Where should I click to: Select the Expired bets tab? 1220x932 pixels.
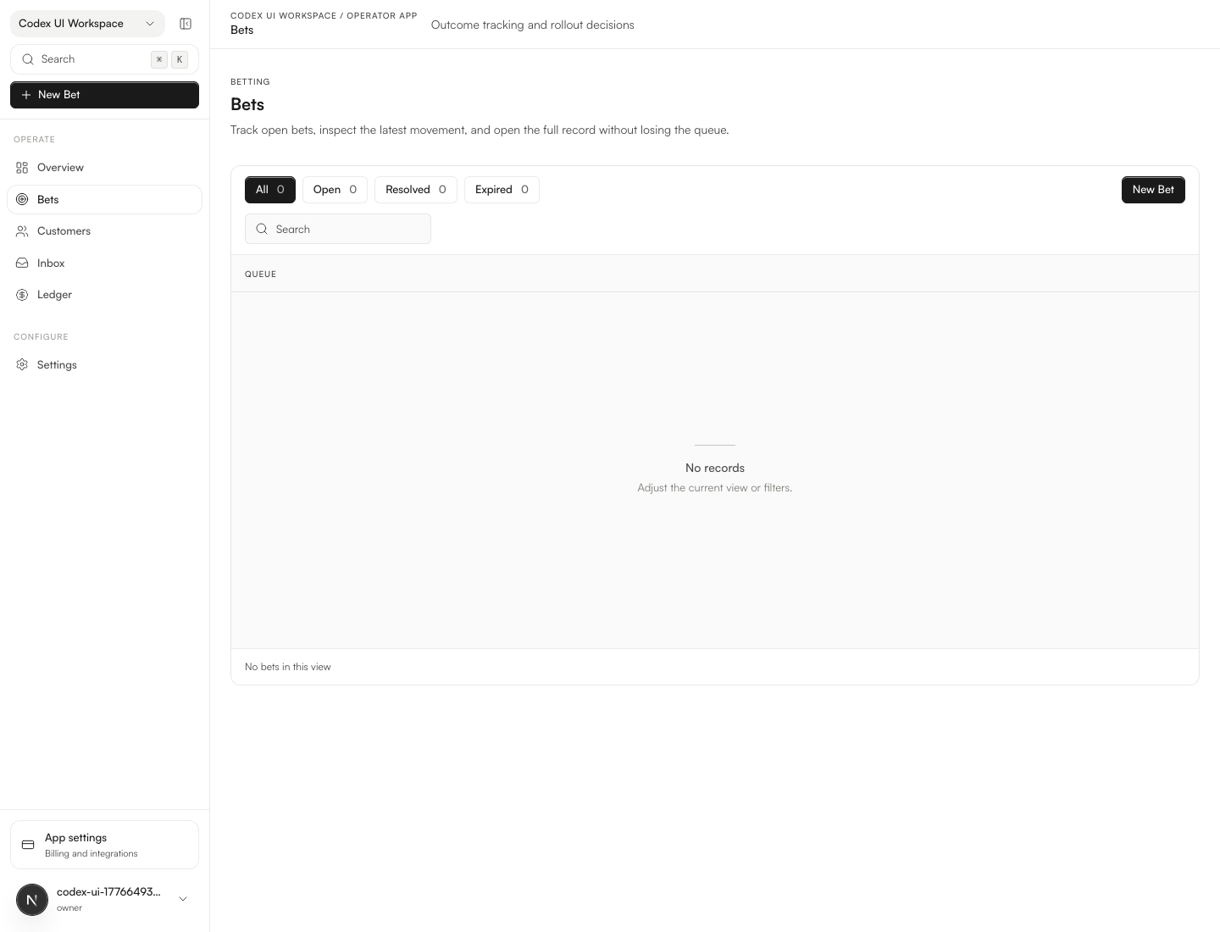[x=502, y=190]
